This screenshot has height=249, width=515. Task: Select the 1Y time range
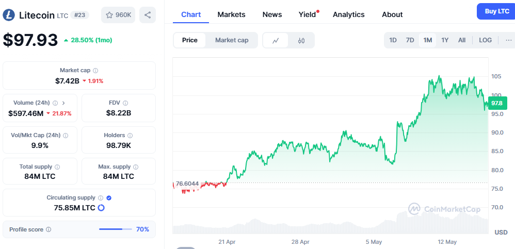(445, 40)
